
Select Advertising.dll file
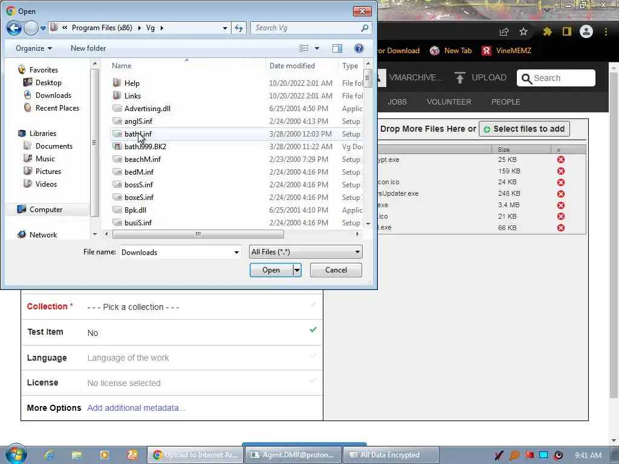[x=147, y=109]
